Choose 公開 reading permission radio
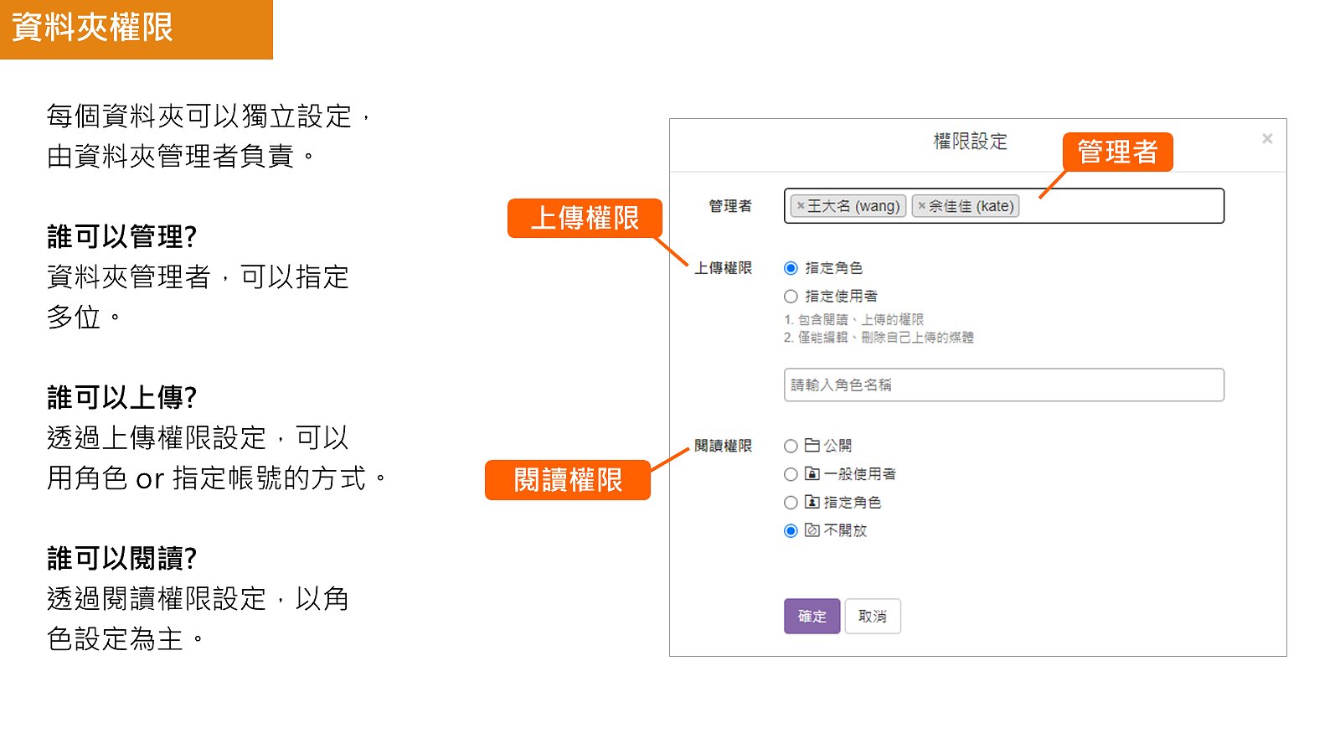 tap(791, 446)
